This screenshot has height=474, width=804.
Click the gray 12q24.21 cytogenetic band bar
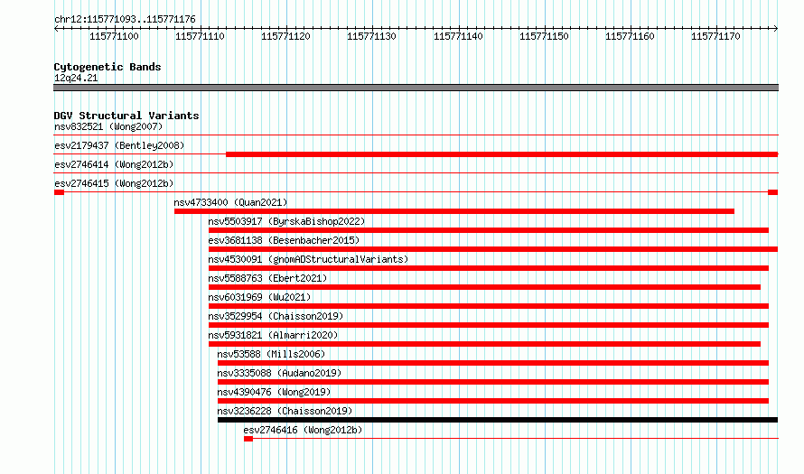coord(416,88)
